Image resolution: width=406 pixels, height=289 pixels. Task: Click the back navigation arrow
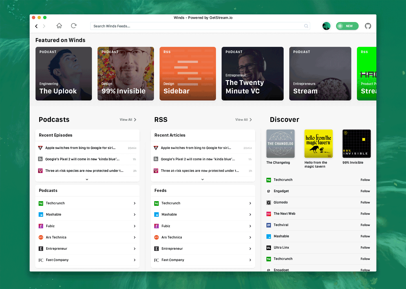click(x=36, y=26)
